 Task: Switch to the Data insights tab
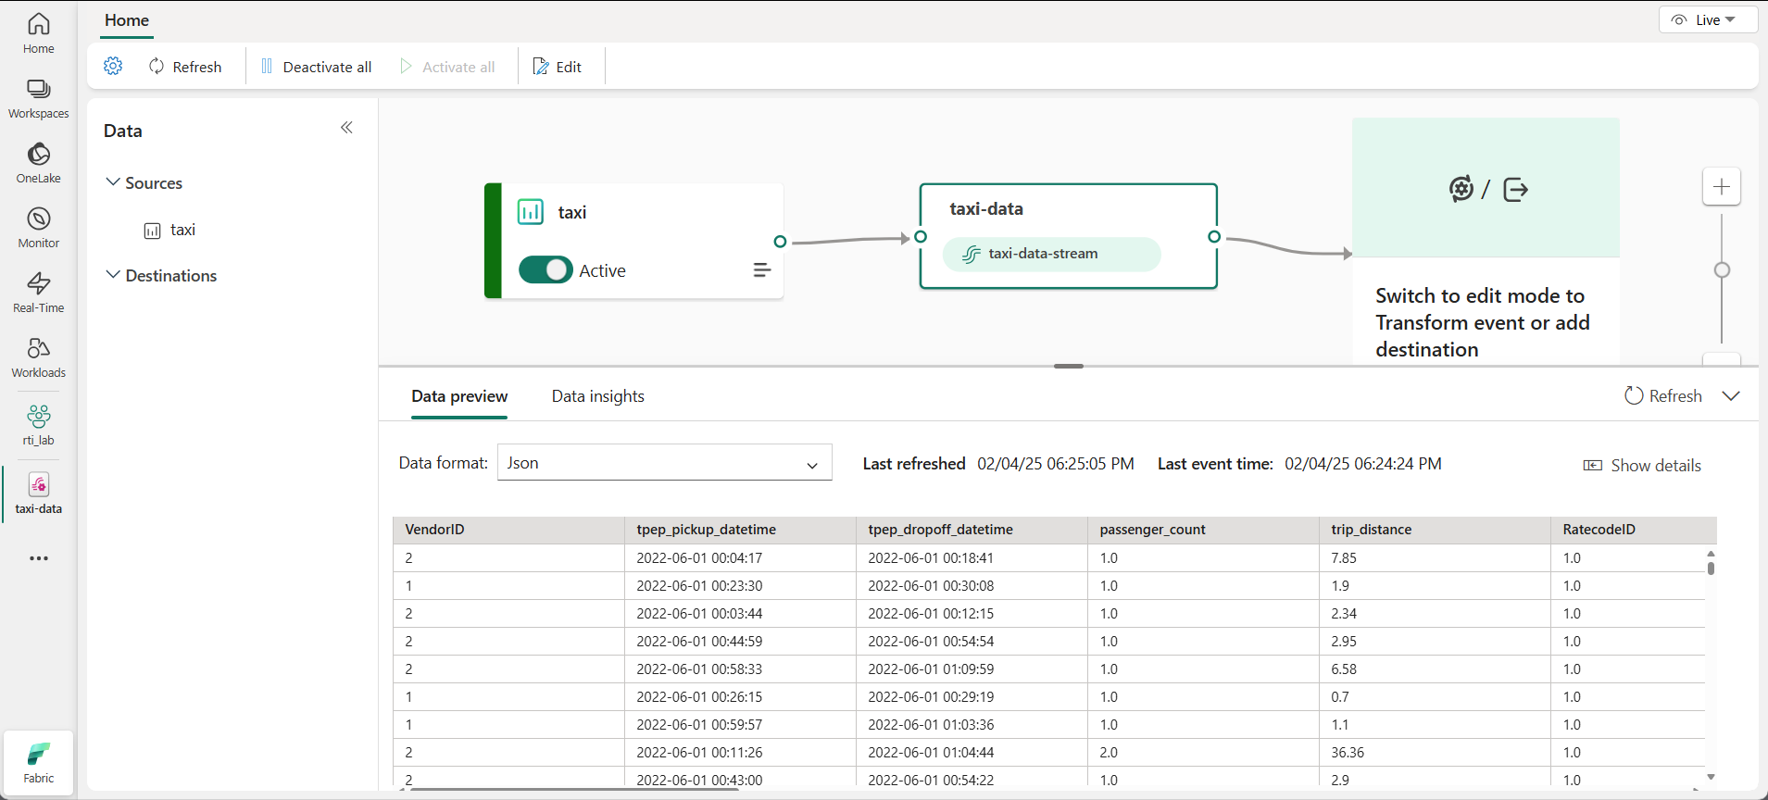pyautogui.click(x=597, y=396)
